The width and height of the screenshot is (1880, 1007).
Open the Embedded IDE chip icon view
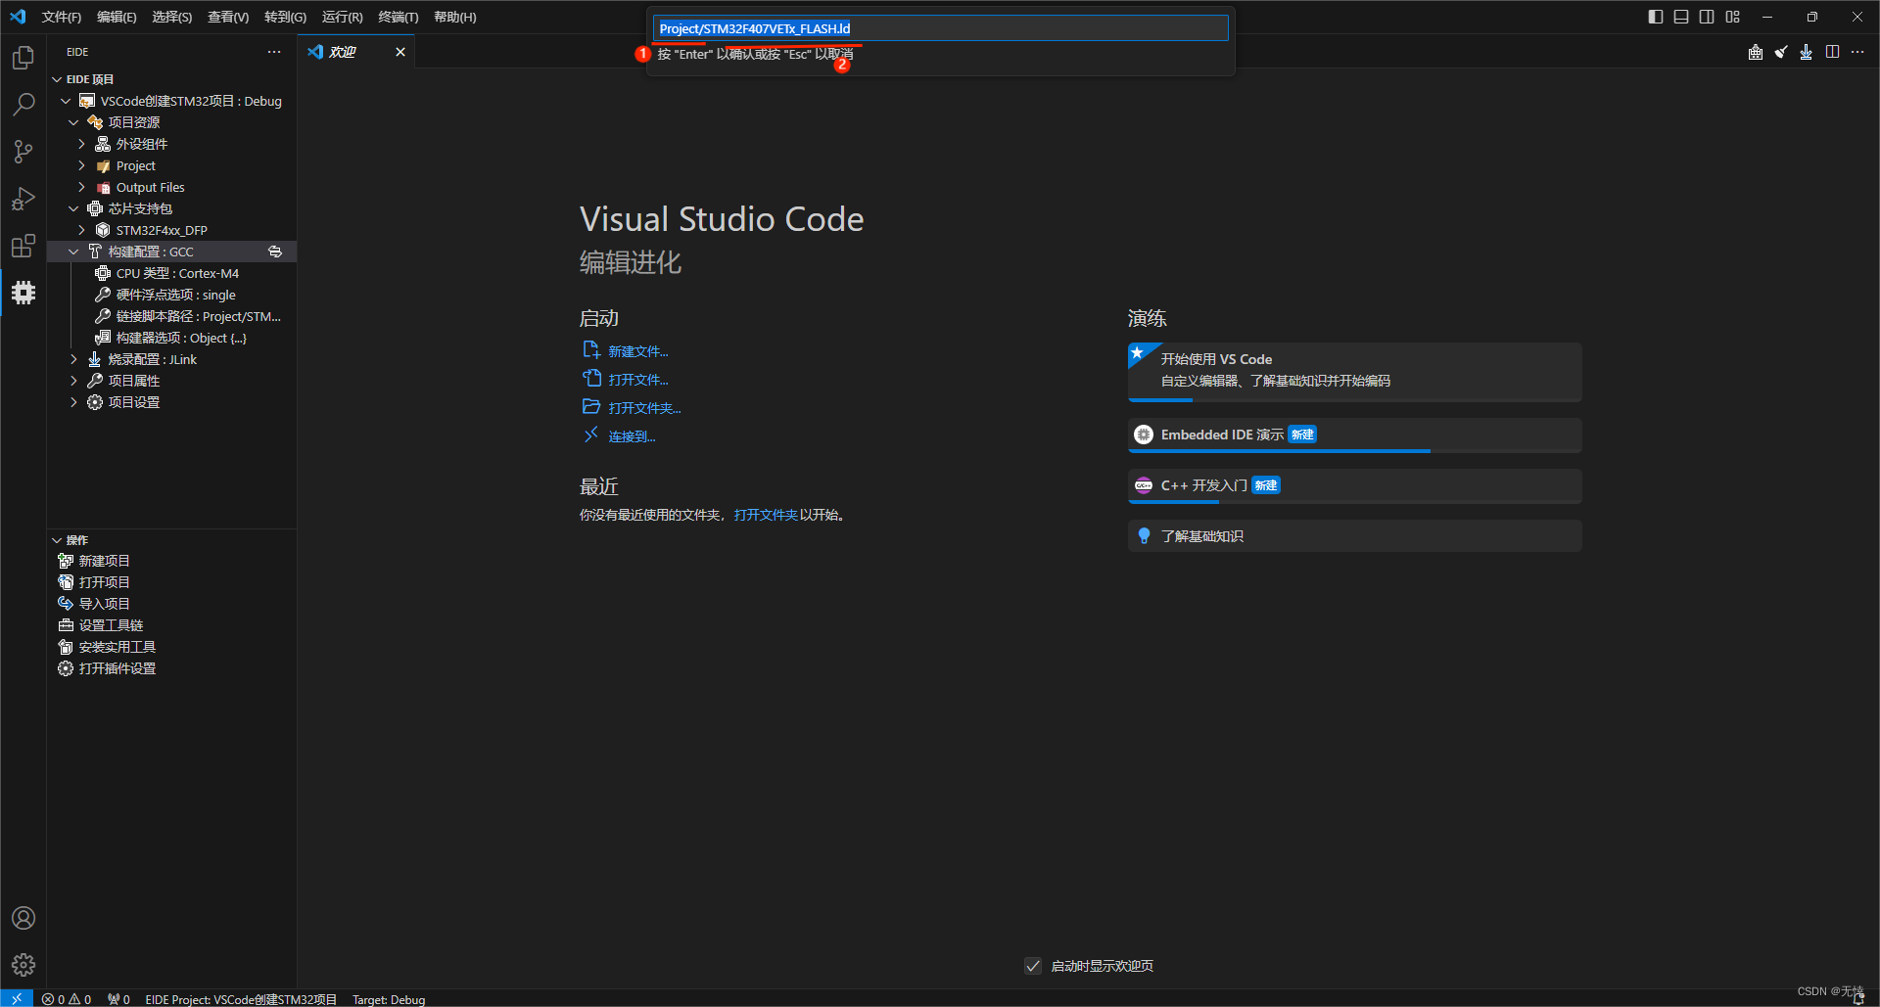point(23,293)
